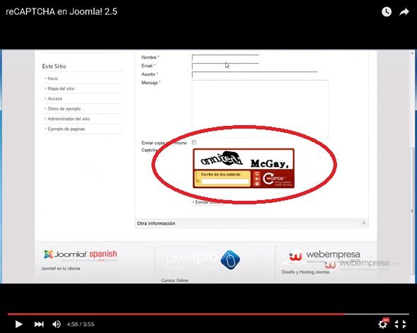The height and width of the screenshot is (333, 417).
Task: Click the Watch Later clock icon
Action: click(x=387, y=12)
